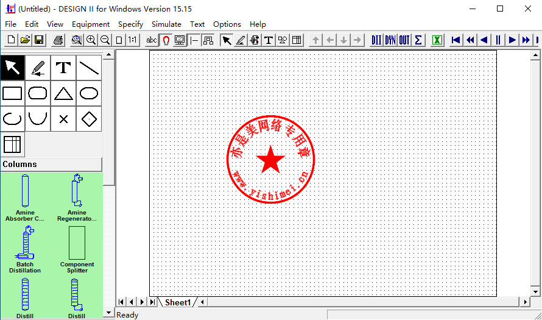
Task: Click the DYN dynamic simulation button
Action: (x=390, y=40)
